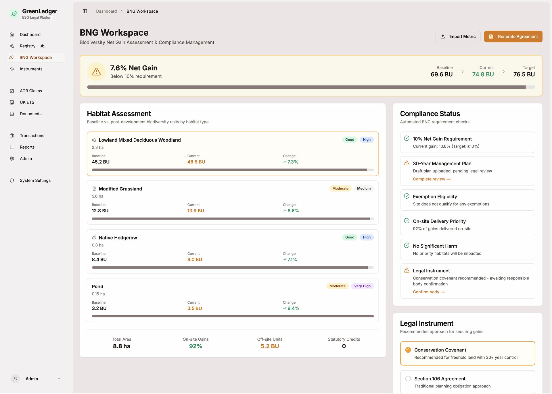Switch to BNG Workspace in navigation
Screen dimensions: 552x394
point(36,57)
